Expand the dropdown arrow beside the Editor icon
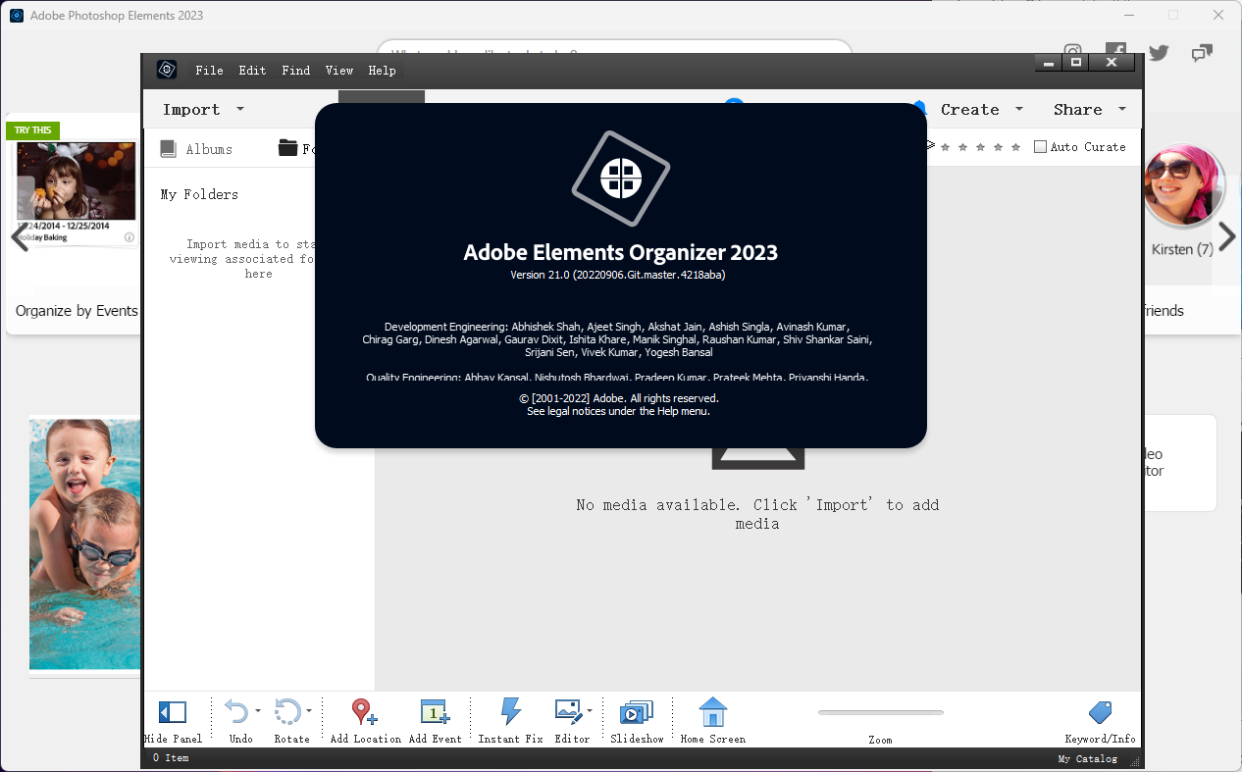The width and height of the screenshot is (1242, 772). [590, 711]
